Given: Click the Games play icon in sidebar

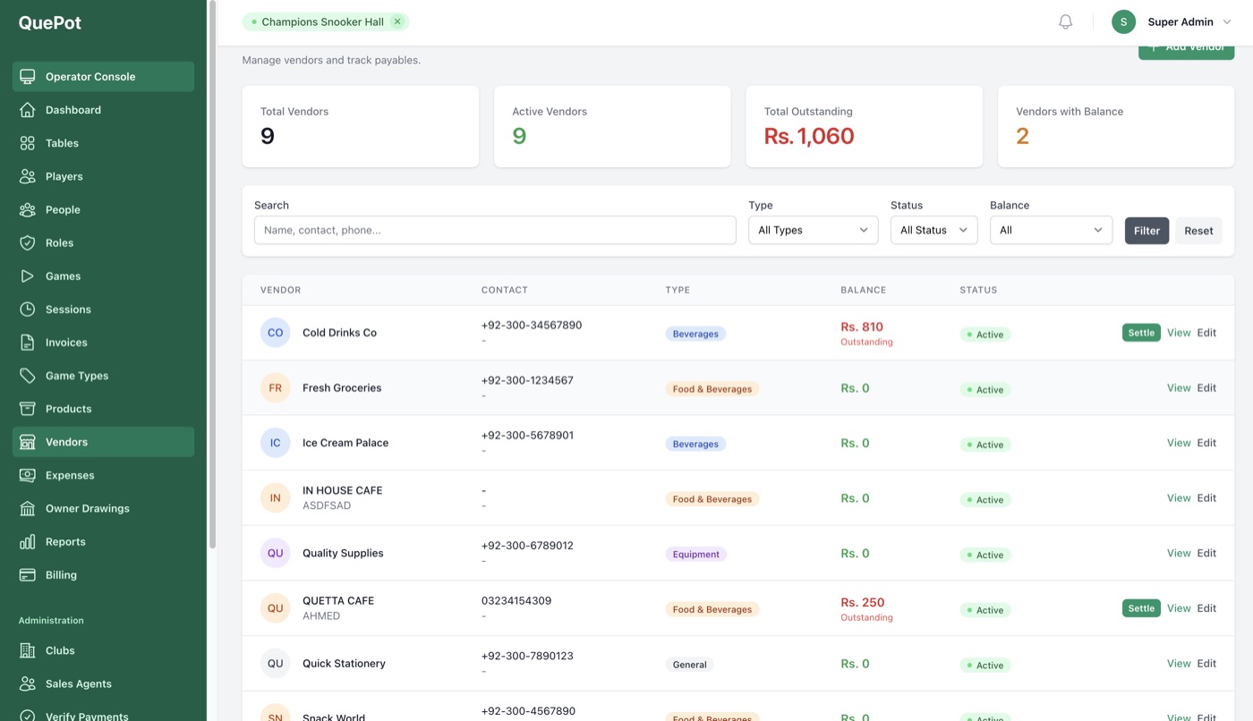Looking at the screenshot, I should [28, 276].
